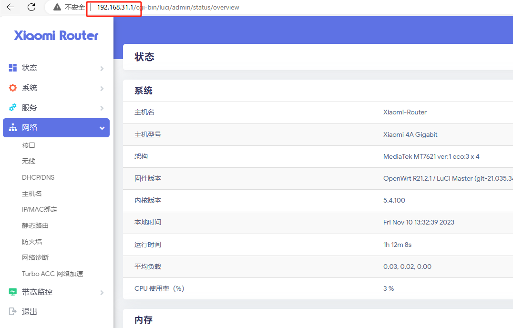Viewport: 513px width, 328px height.
Task: Click the 平均负载 row label
Action: point(148,266)
